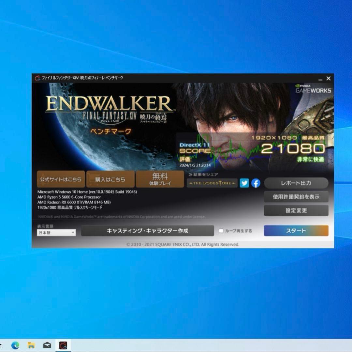Screen dimensions: 352x352
Task: Show the license agreement 使用許諾契約を表示
Action: click(x=296, y=197)
